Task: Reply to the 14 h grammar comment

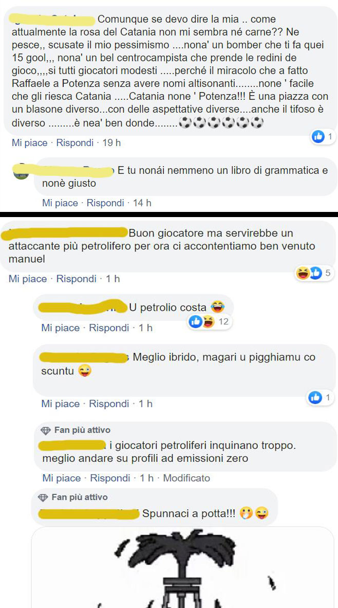Action: [x=105, y=203]
